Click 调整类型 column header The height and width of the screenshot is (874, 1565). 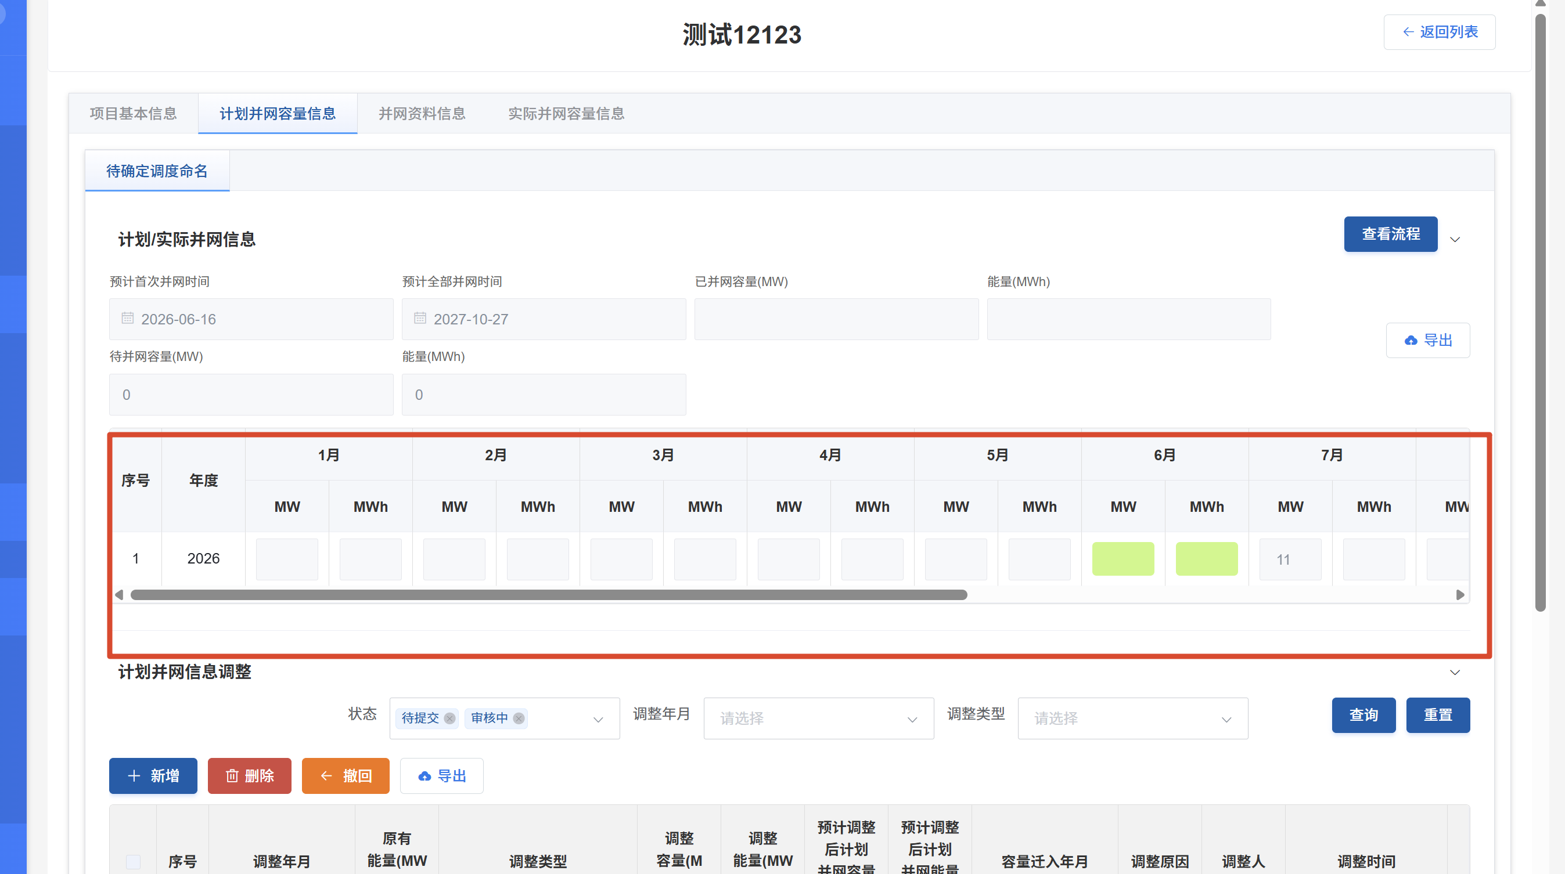pyautogui.click(x=538, y=862)
